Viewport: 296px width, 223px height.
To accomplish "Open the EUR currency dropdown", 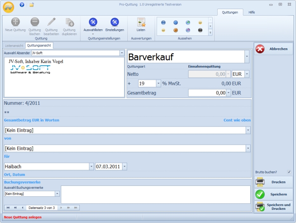I will [x=247, y=74].
